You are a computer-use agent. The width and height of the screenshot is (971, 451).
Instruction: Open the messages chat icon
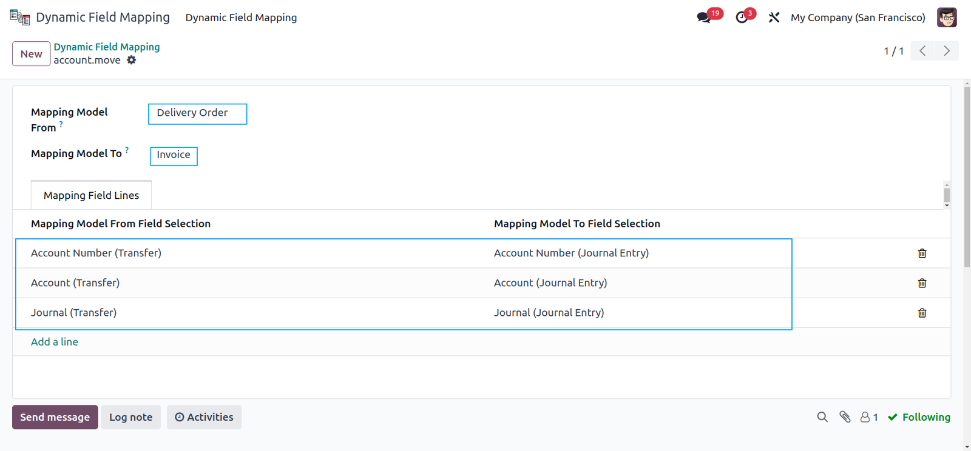pos(704,17)
